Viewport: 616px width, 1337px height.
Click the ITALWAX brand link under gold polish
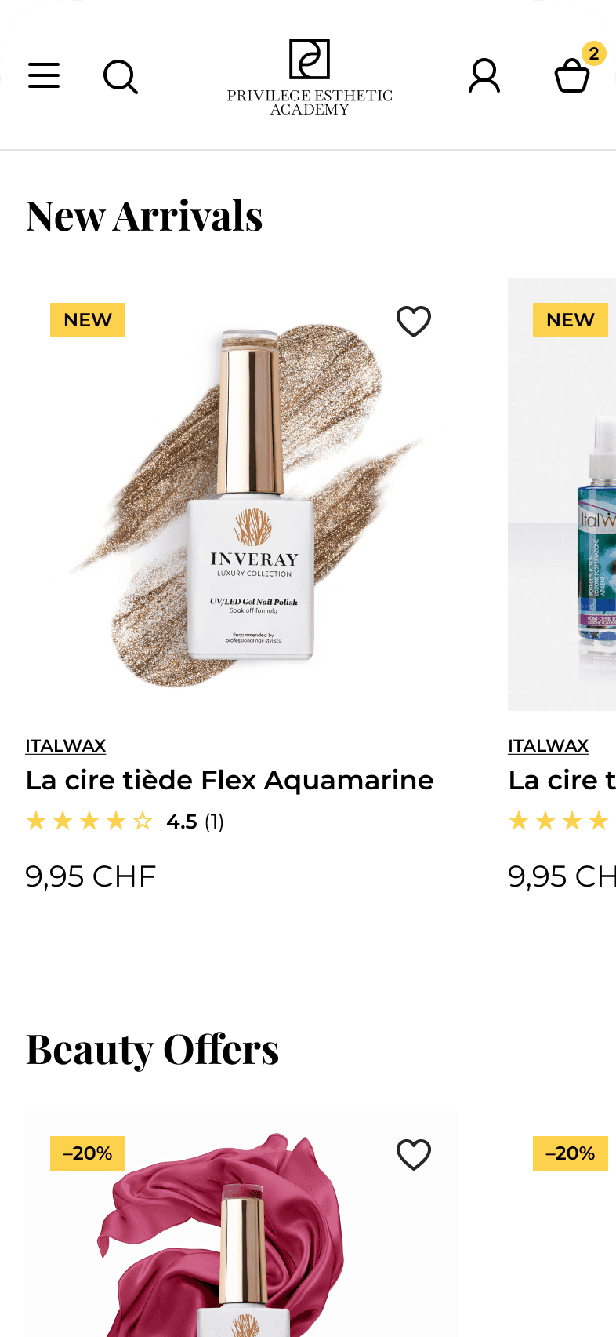[x=66, y=745]
